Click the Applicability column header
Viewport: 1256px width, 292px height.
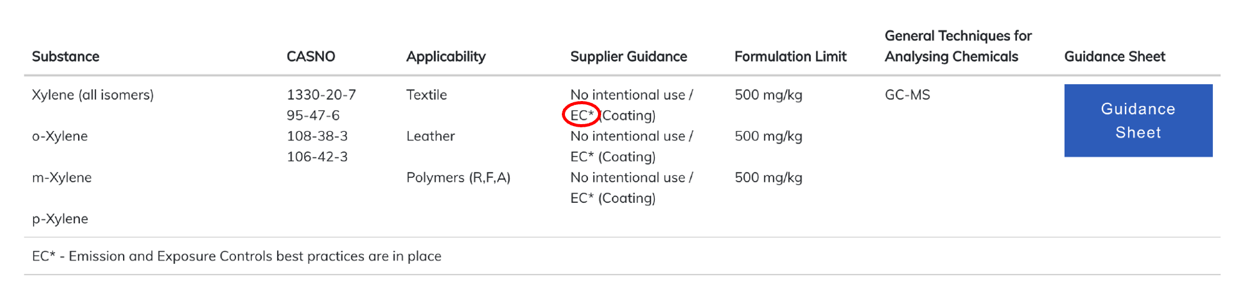tap(446, 57)
